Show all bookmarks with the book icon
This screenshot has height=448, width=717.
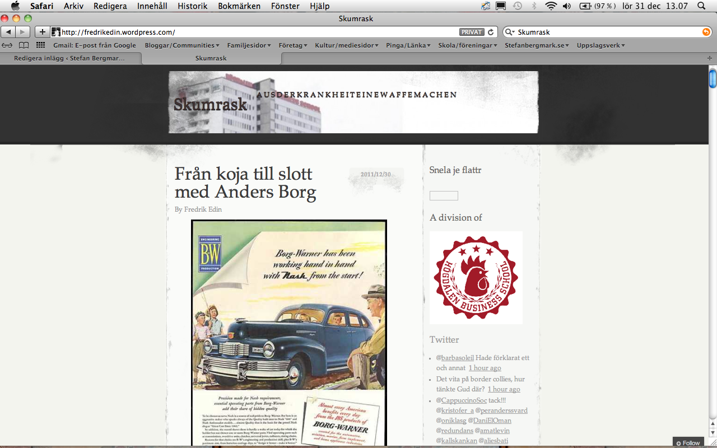(24, 45)
